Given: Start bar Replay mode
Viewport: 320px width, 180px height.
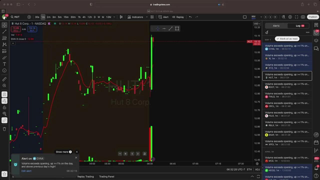Looking at the screenshot, I should click(x=178, y=17).
